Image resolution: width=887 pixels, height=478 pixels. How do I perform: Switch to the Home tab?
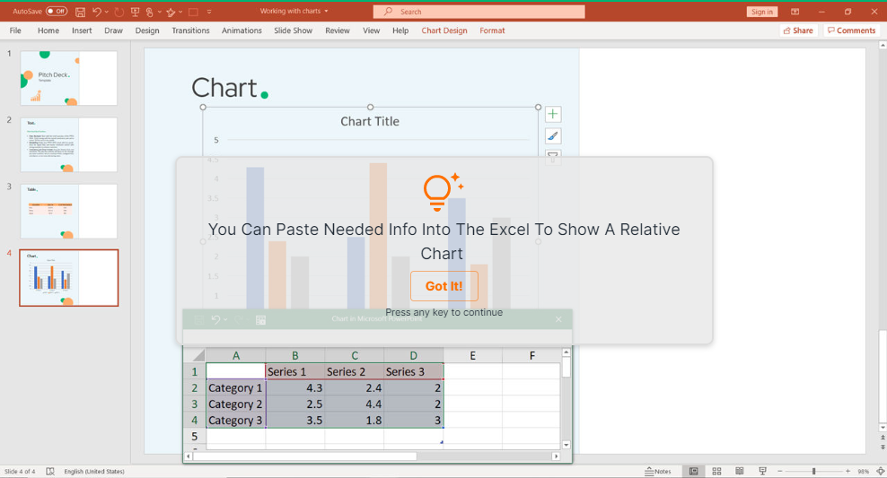(x=48, y=30)
